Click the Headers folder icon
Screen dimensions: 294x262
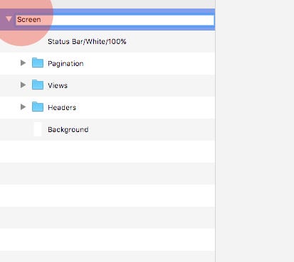pos(38,107)
